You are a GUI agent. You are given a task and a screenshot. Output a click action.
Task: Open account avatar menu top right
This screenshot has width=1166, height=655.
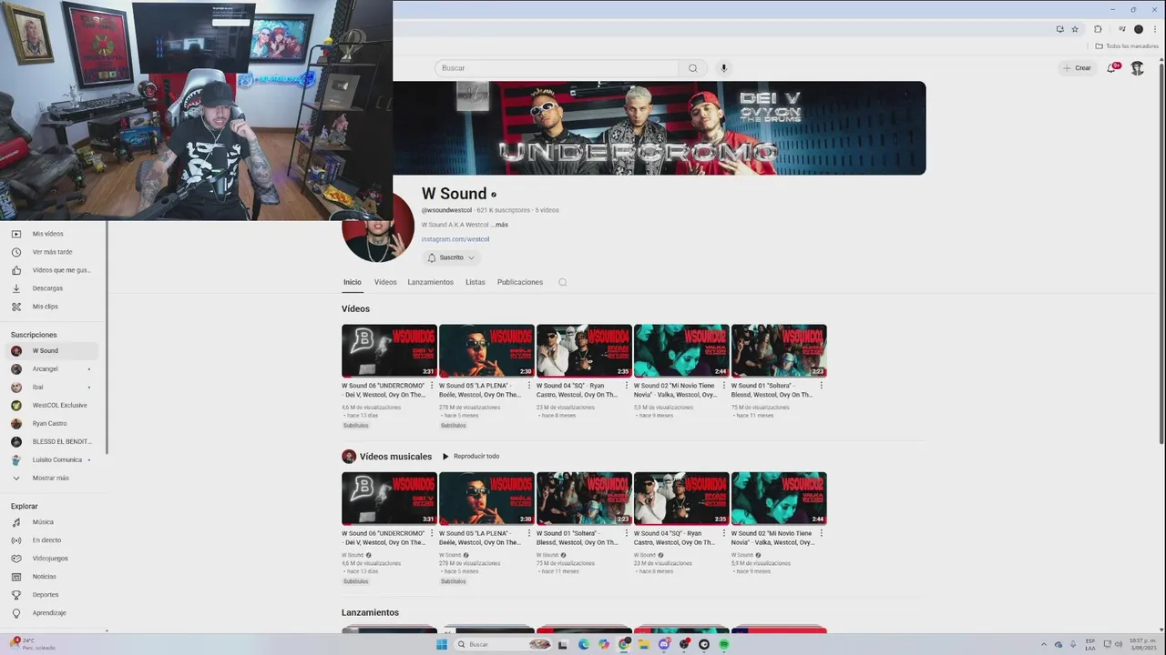[x=1137, y=68]
